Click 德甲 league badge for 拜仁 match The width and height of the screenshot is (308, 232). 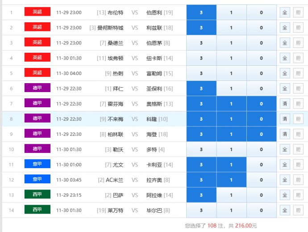(37, 88)
